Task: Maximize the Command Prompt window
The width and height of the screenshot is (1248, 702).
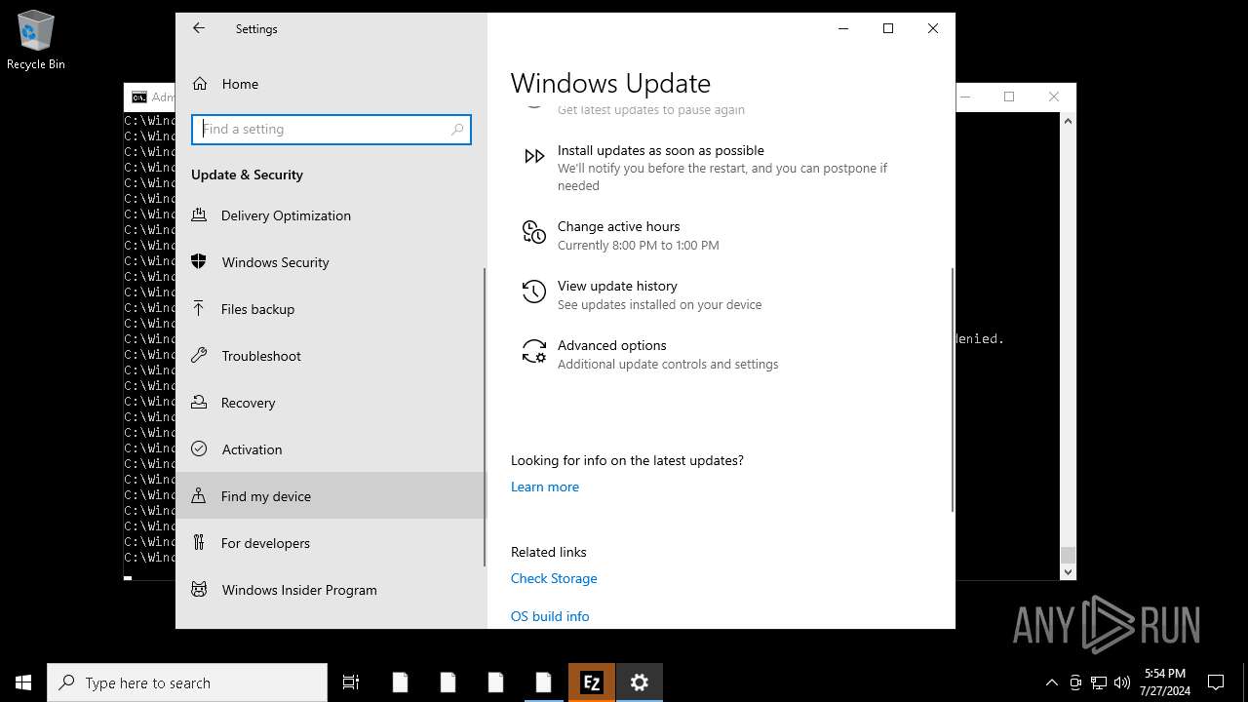Action: point(1009,97)
